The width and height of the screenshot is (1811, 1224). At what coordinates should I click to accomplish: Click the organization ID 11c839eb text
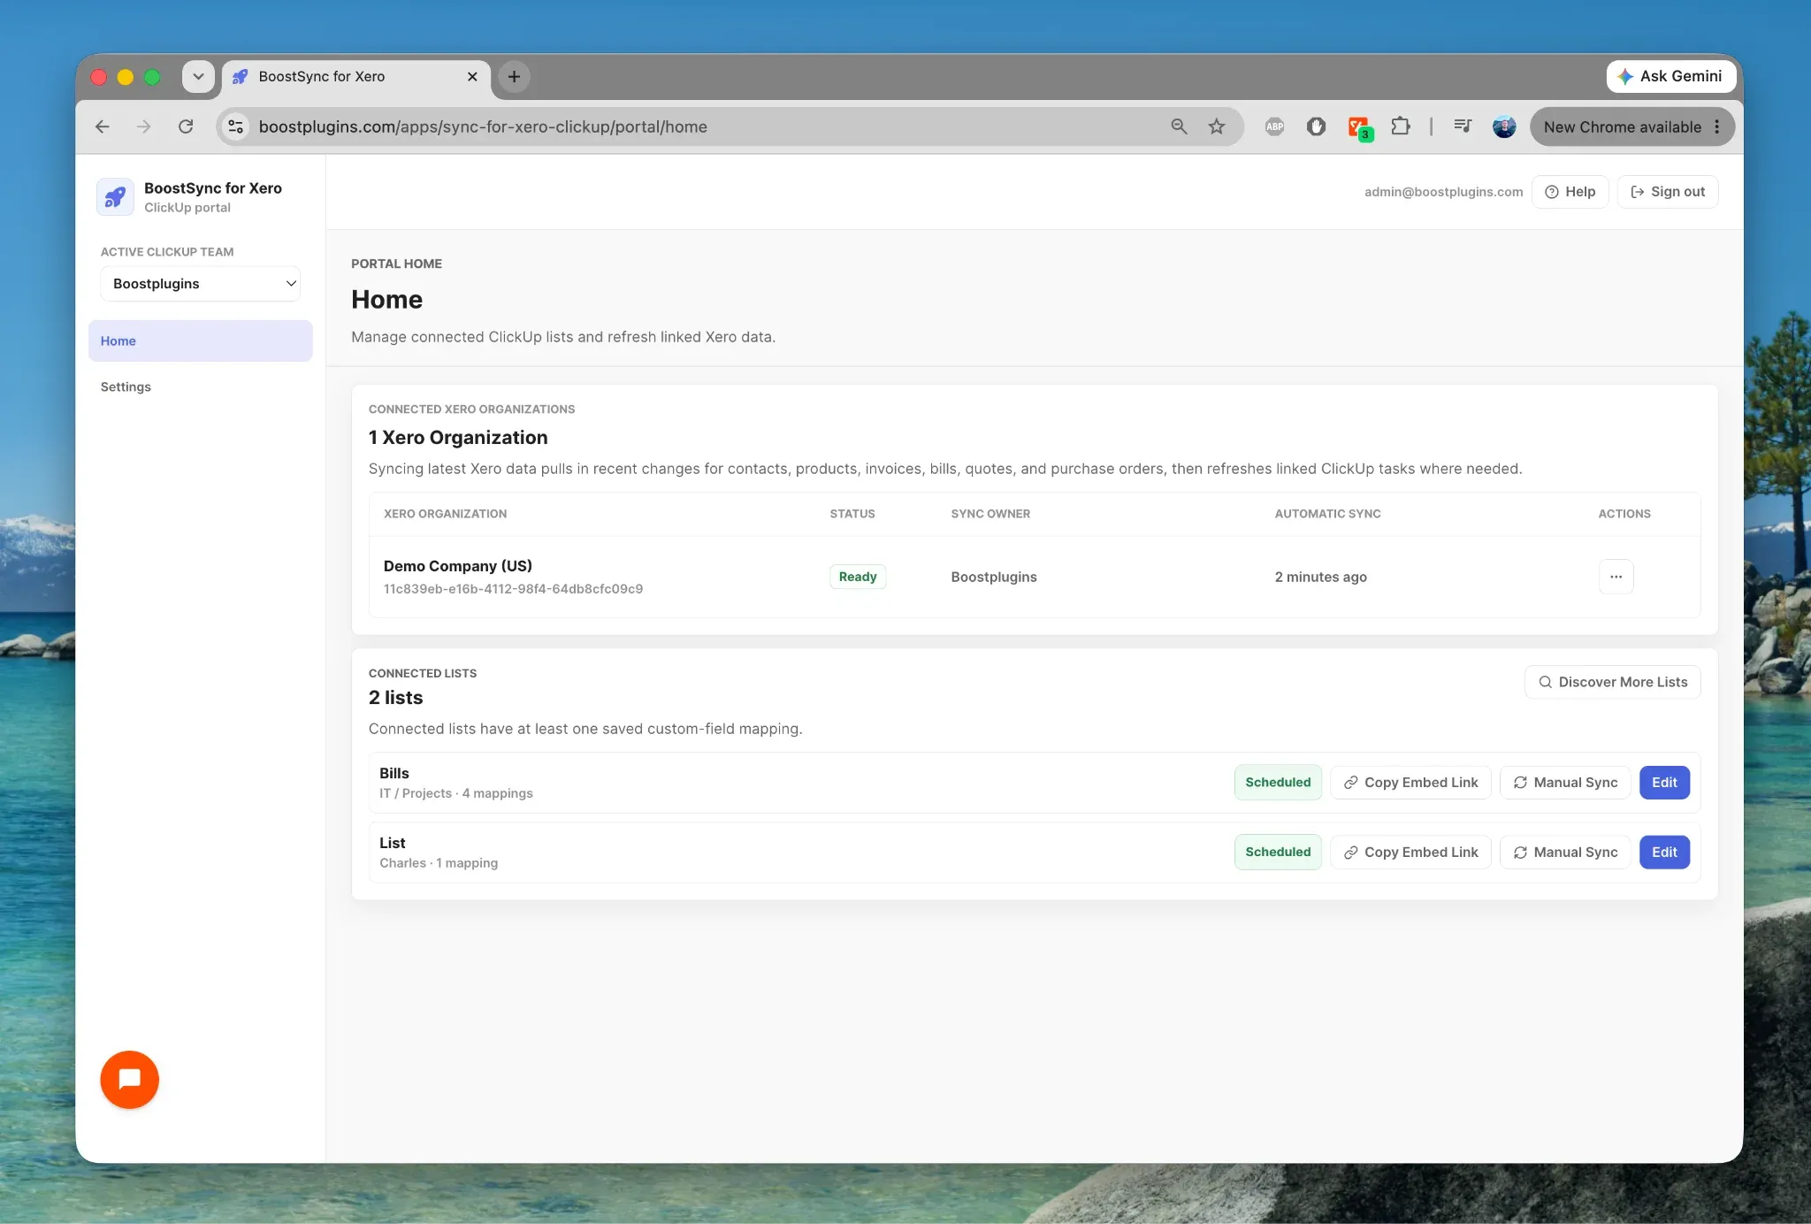tap(513, 589)
